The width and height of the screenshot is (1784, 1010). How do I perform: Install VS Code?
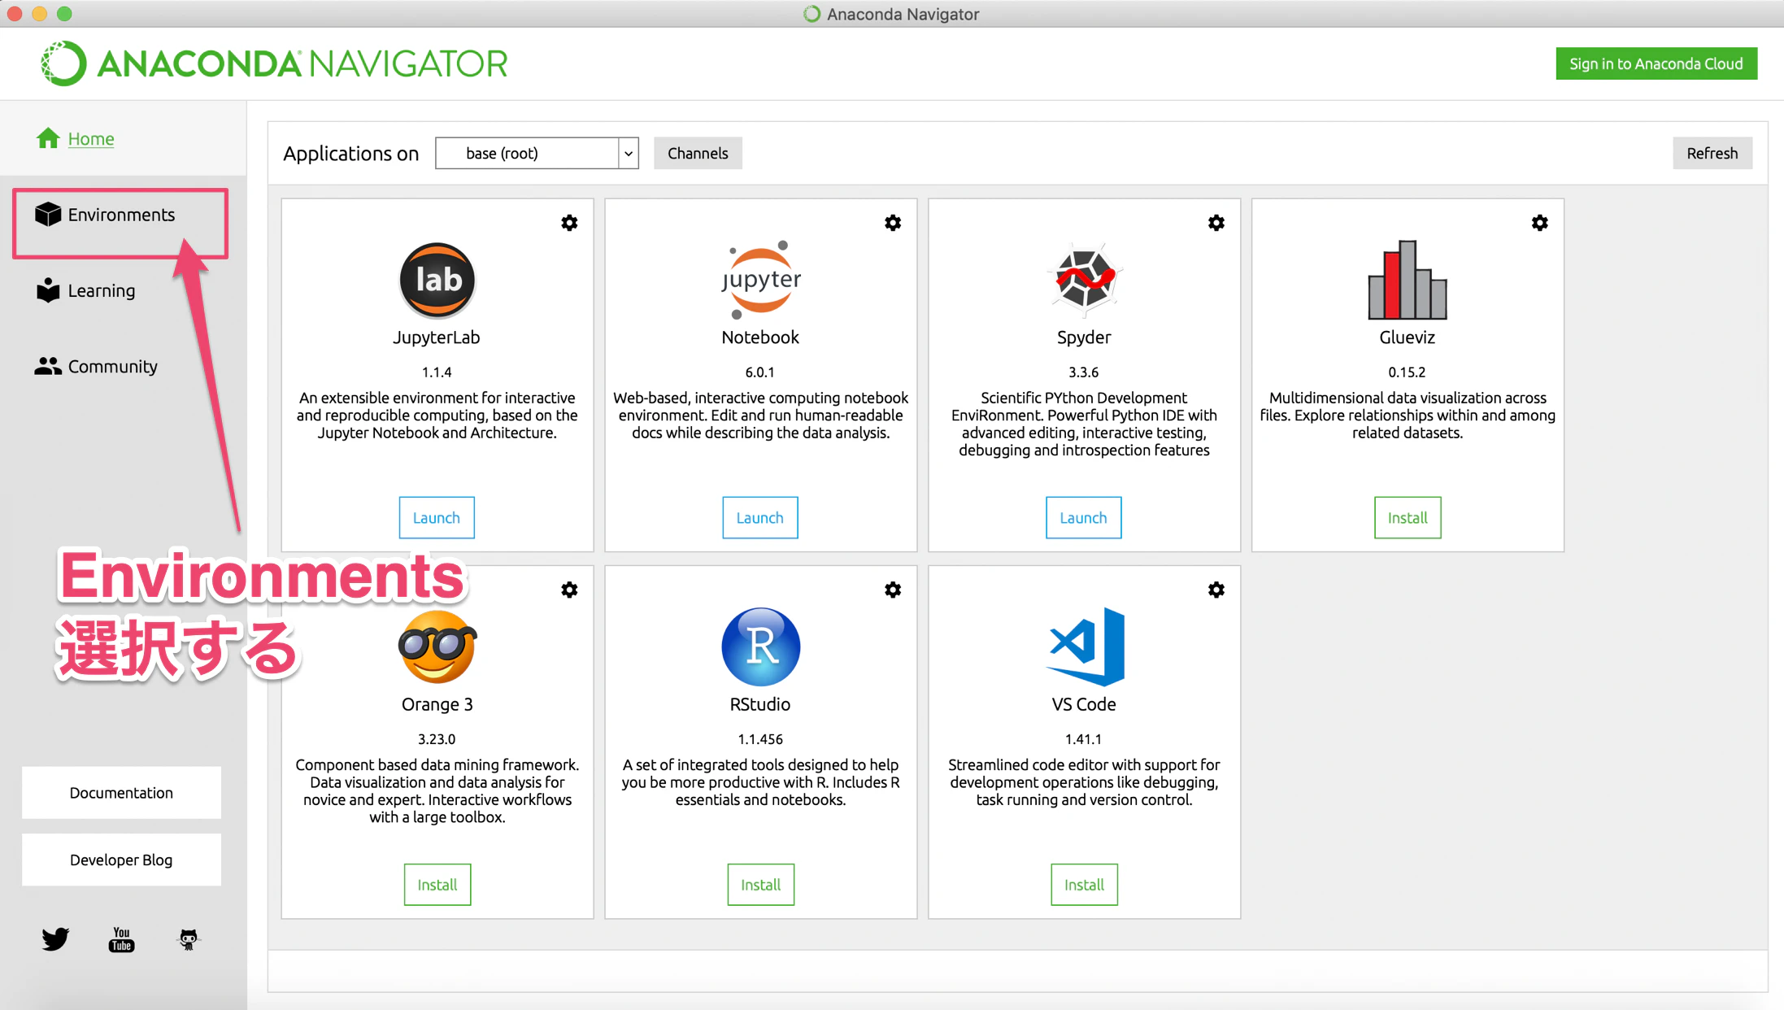point(1085,884)
